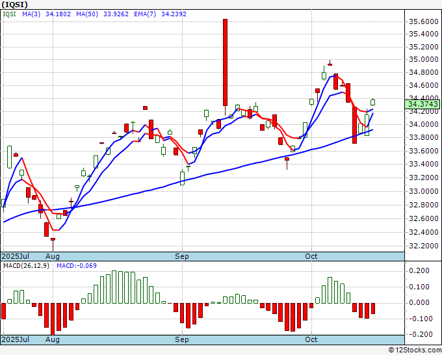
Task: Click the tall red September spike candle
Action: (x=226, y=62)
